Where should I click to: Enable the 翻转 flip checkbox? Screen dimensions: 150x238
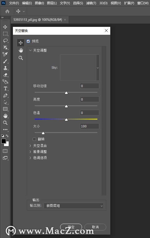click(x=34, y=139)
